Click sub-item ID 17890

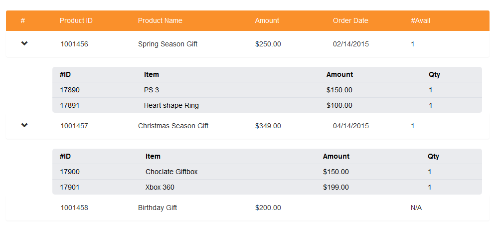(70, 90)
